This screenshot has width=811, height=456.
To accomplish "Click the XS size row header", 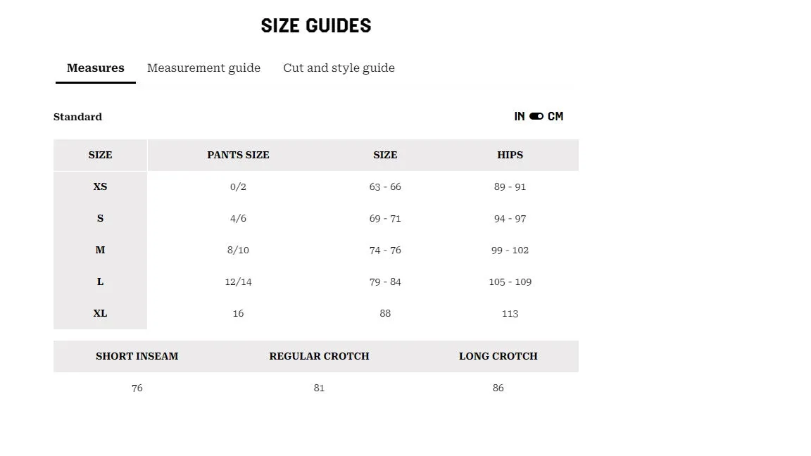I will (x=101, y=186).
